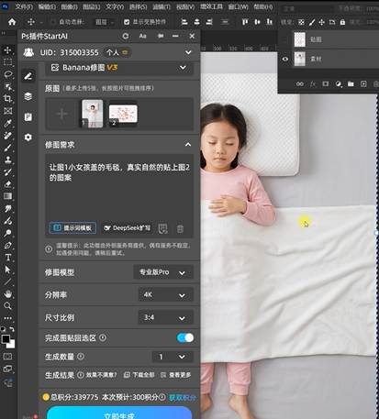The width and height of the screenshot is (379, 419).
Task: Open StartAI plugin settings gear
Action: click(28, 138)
